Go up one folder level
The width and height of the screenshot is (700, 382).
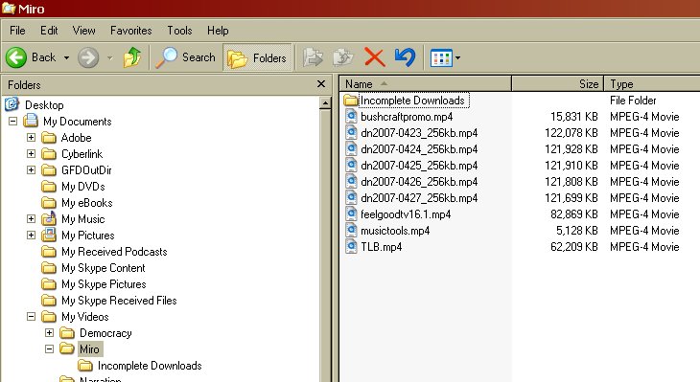[132, 57]
